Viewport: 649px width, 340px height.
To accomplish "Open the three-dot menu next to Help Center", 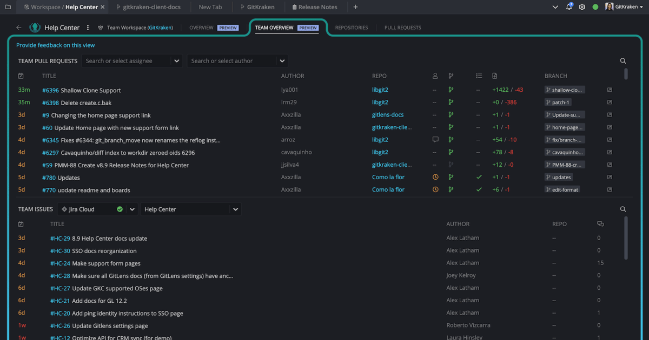I will point(88,27).
